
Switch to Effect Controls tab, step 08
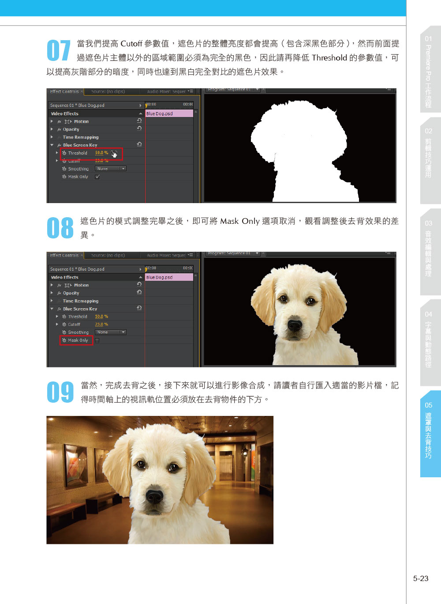pyautogui.click(x=64, y=255)
